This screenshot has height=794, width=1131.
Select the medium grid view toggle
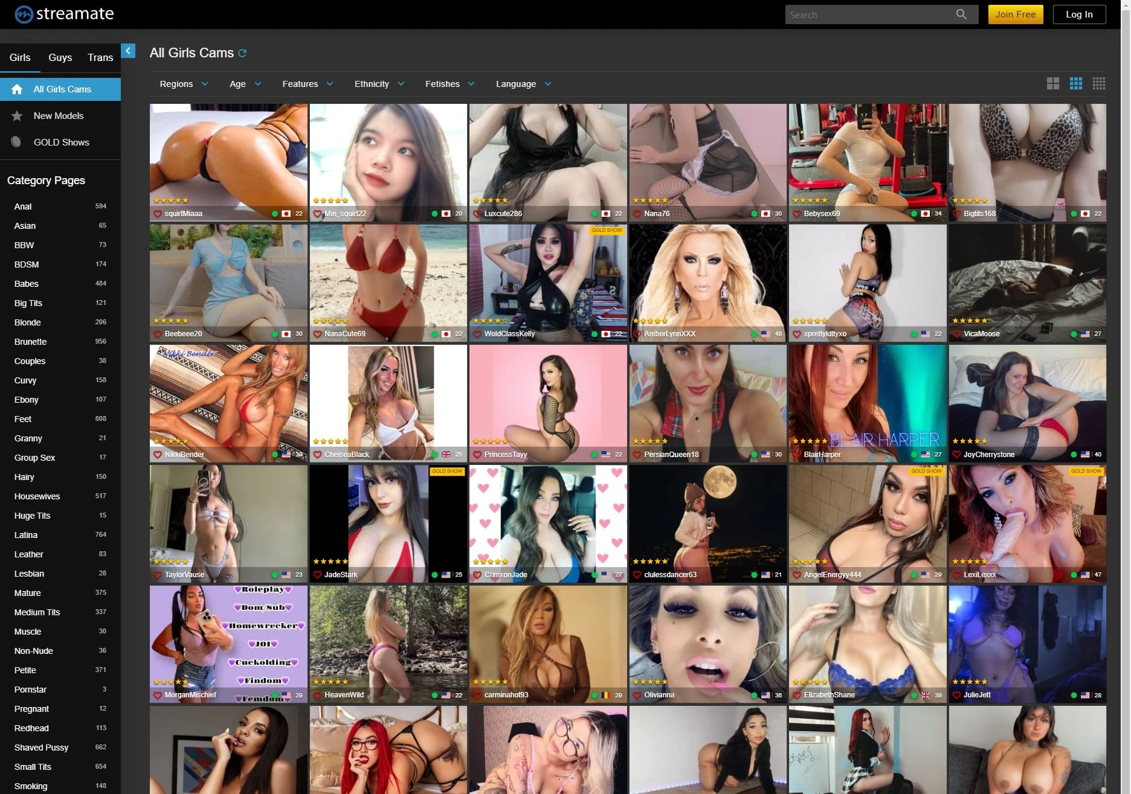1075,84
